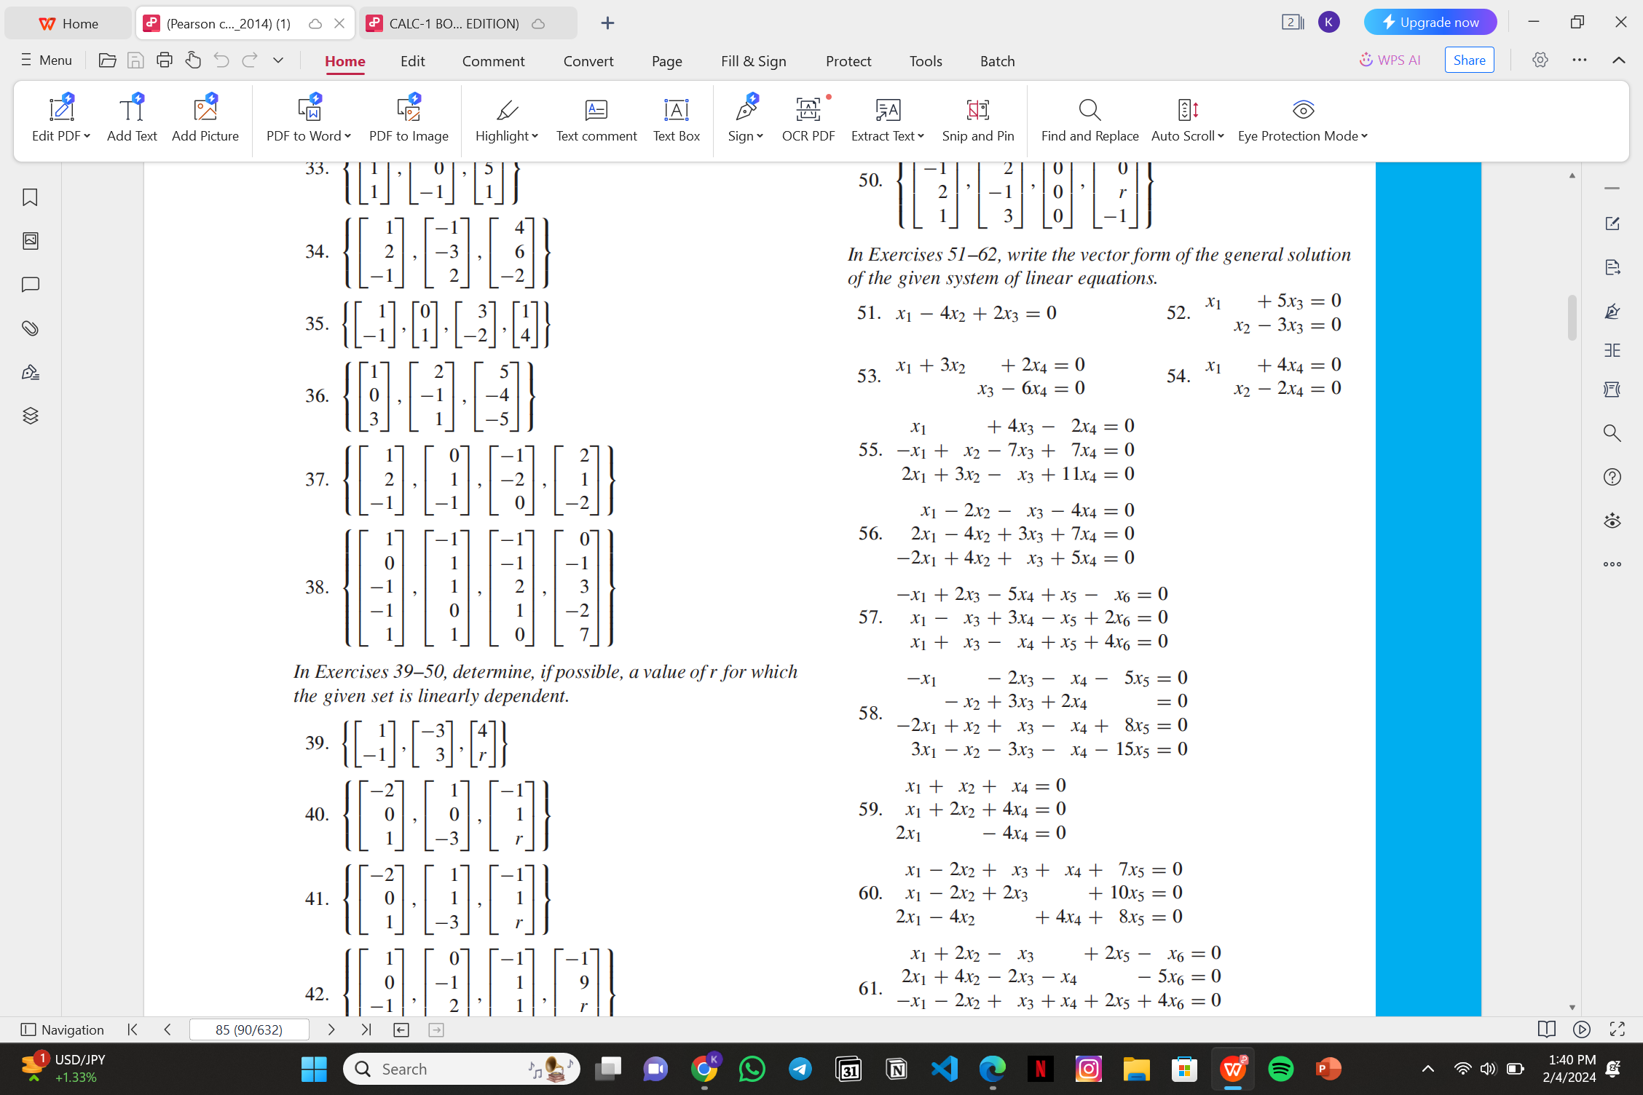Add a Text comment annotation

(596, 120)
